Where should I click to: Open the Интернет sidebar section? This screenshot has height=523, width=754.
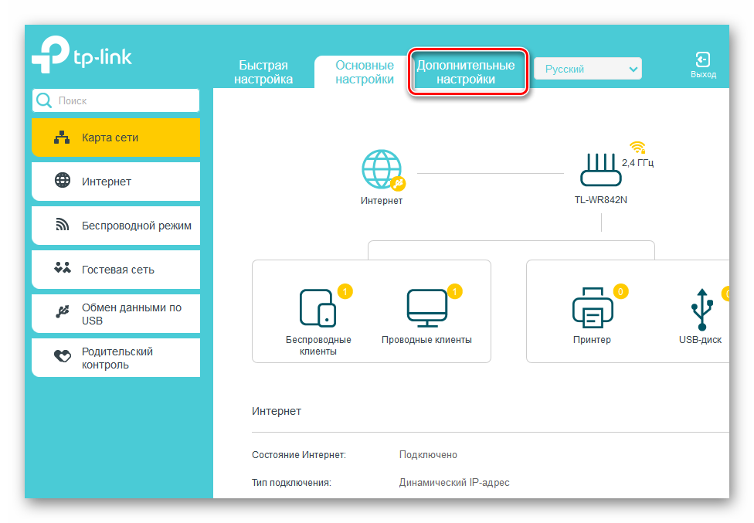click(116, 182)
